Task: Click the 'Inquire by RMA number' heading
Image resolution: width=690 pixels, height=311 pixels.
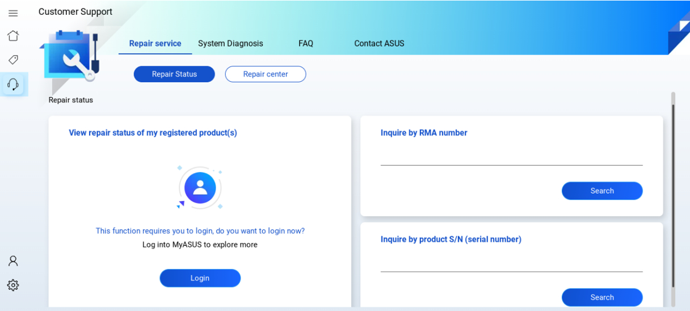Action: pos(424,133)
